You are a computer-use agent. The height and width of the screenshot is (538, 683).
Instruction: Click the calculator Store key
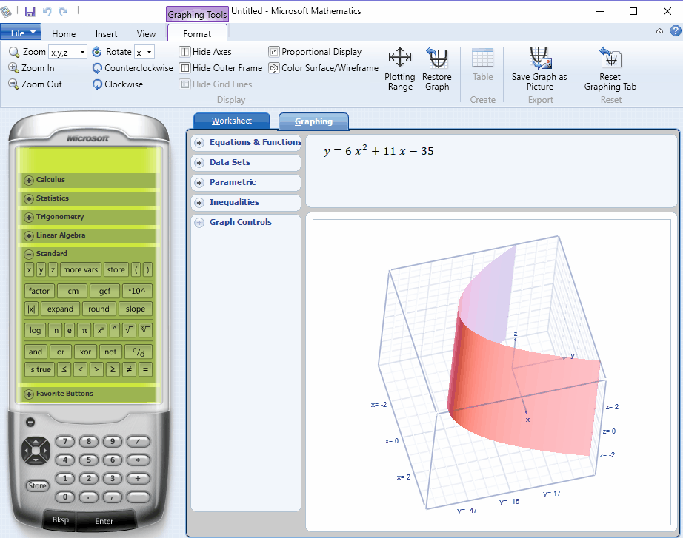pyautogui.click(x=37, y=485)
